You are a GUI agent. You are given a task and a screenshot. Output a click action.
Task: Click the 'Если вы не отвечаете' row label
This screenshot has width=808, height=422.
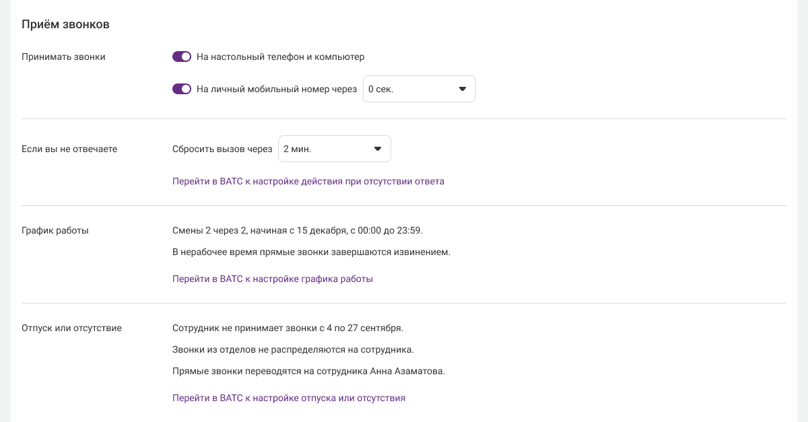pos(69,149)
